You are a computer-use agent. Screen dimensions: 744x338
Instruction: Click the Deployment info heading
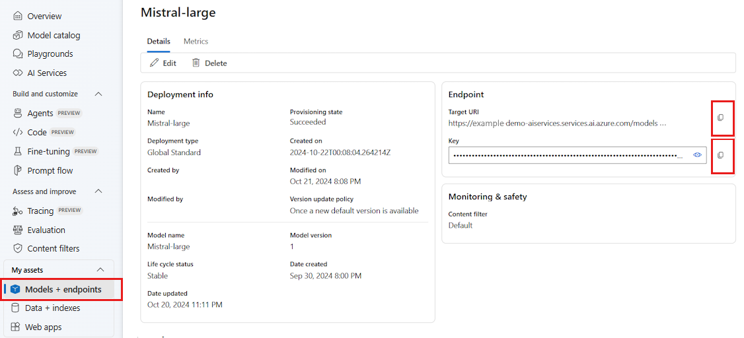tap(180, 94)
